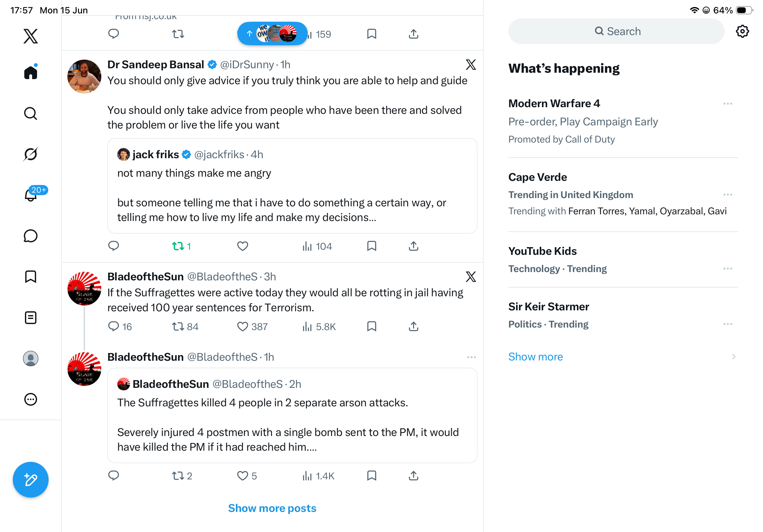Tap the new posts pill with avatars
Image resolution: width=763 pixels, height=532 pixels.
tap(272, 33)
